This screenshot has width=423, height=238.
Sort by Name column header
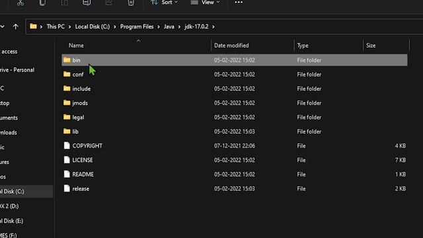pyautogui.click(x=76, y=46)
